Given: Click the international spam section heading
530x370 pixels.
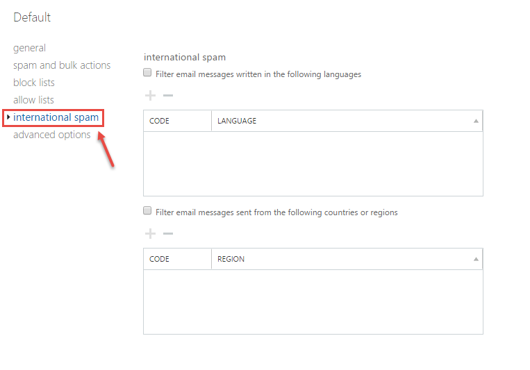Looking at the screenshot, I should (x=185, y=57).
